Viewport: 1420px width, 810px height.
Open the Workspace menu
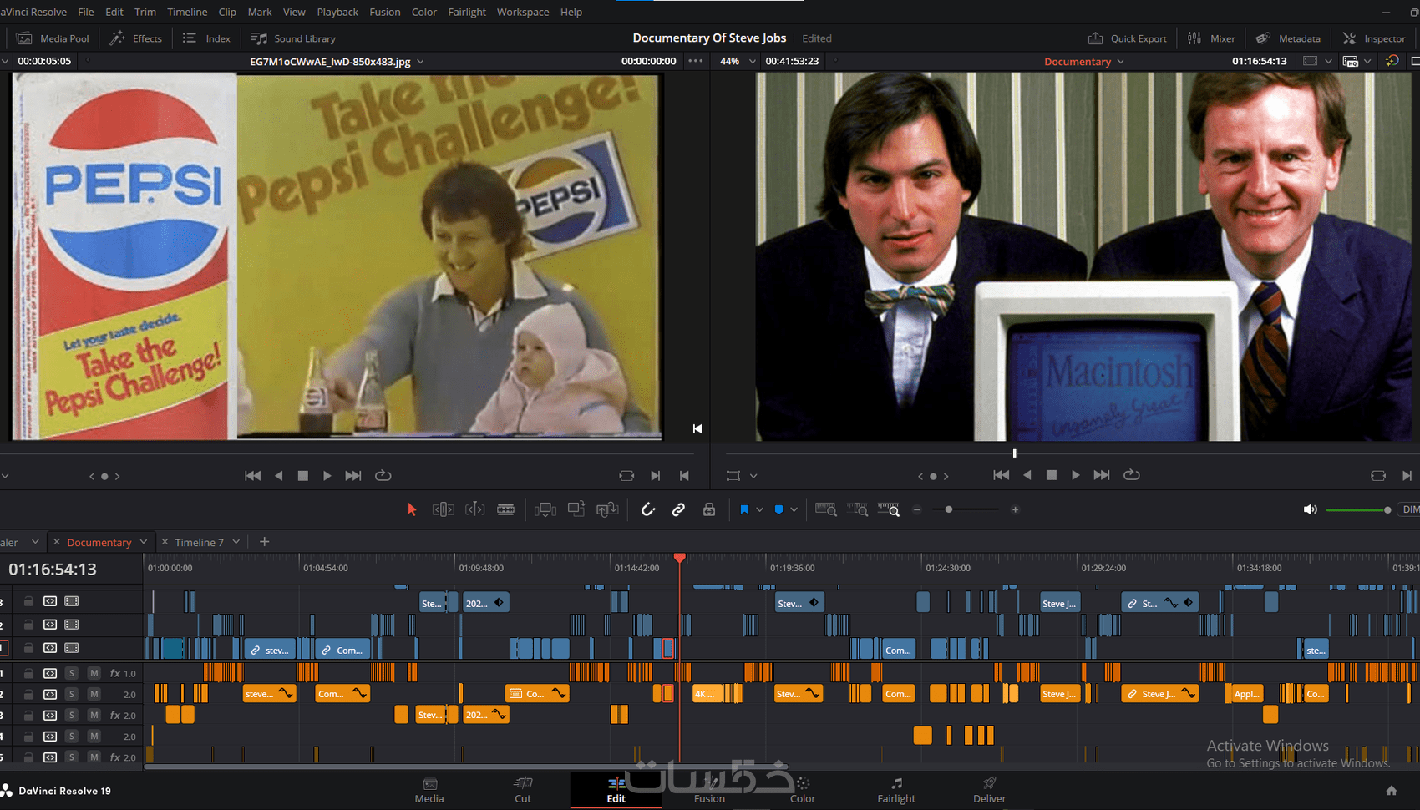[523, 12]
